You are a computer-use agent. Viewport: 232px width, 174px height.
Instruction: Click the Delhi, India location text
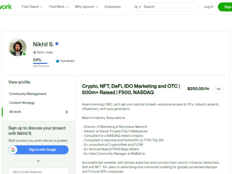[x=45, y=52]
